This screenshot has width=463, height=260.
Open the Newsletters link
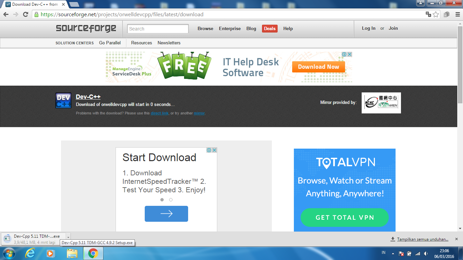169,43
